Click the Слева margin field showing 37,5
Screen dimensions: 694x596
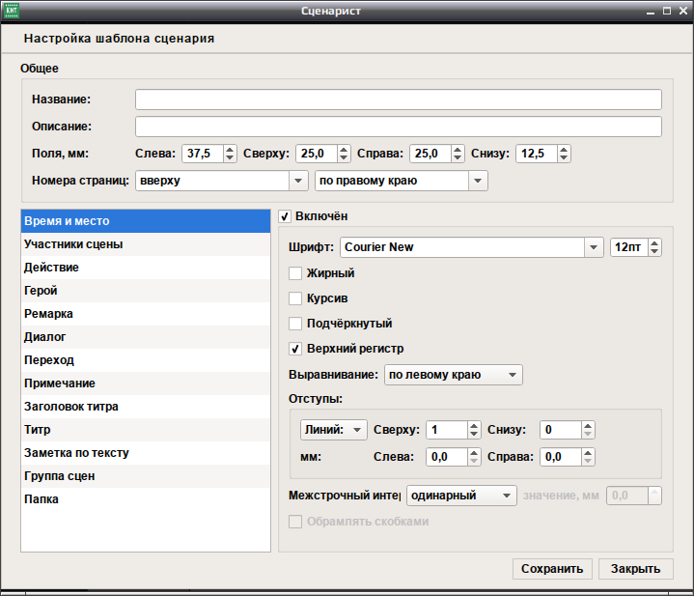coord(203,154)
